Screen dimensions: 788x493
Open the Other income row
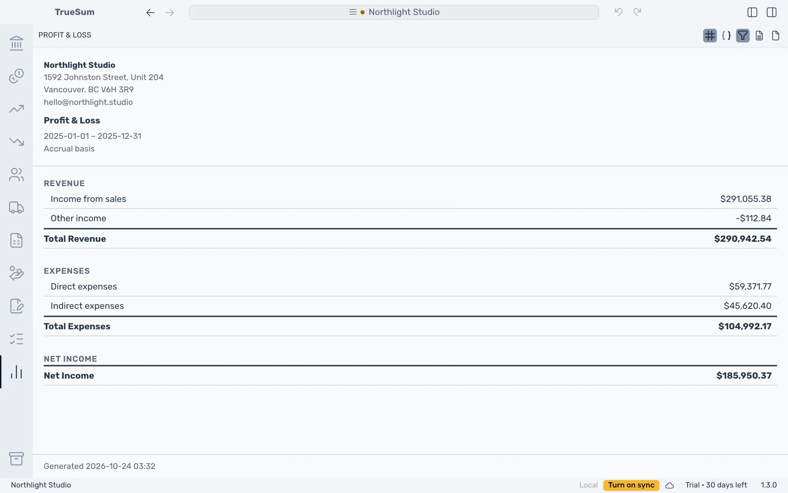(x=410, y=218)
